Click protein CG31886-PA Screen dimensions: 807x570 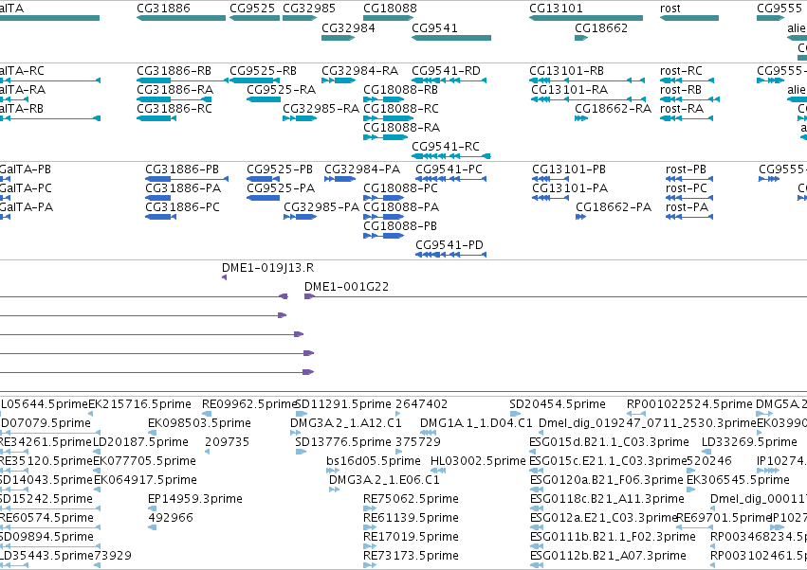(x=158, y=198)
